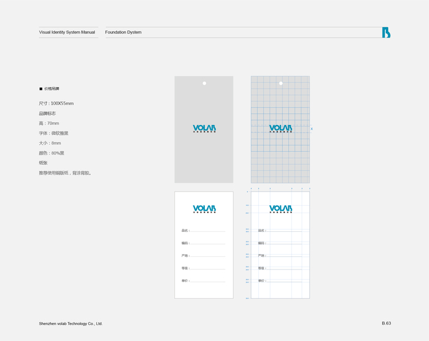Click the blue x marker beside gridded tag
The image size is (429, 341).
(x=312, y=129)
